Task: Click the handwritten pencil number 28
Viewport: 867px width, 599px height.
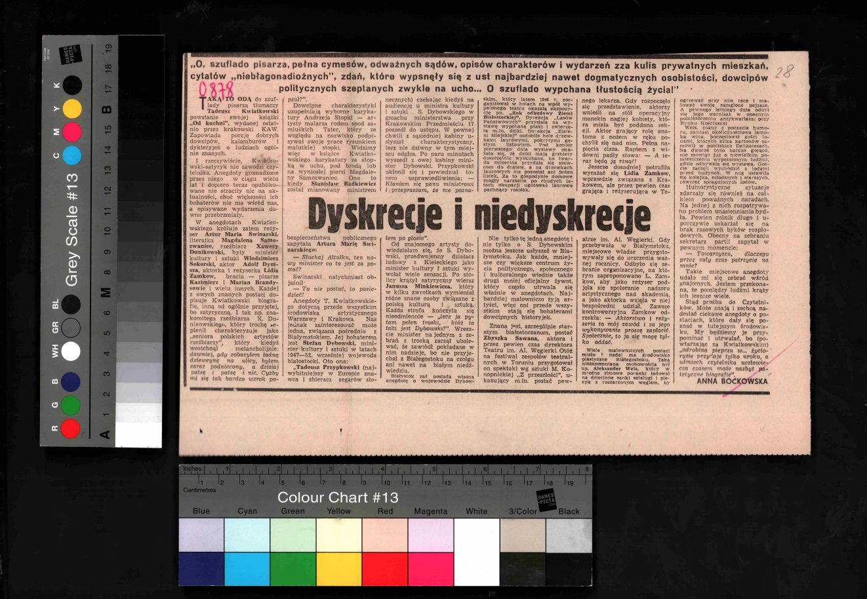Action: tap(783, 71)
